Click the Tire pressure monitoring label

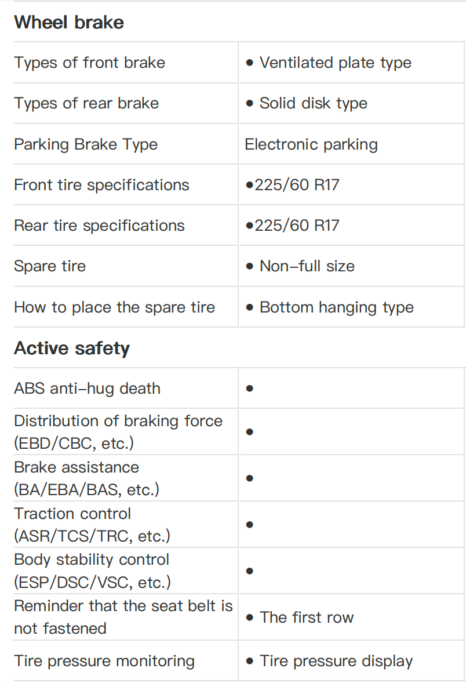point(104,661)
